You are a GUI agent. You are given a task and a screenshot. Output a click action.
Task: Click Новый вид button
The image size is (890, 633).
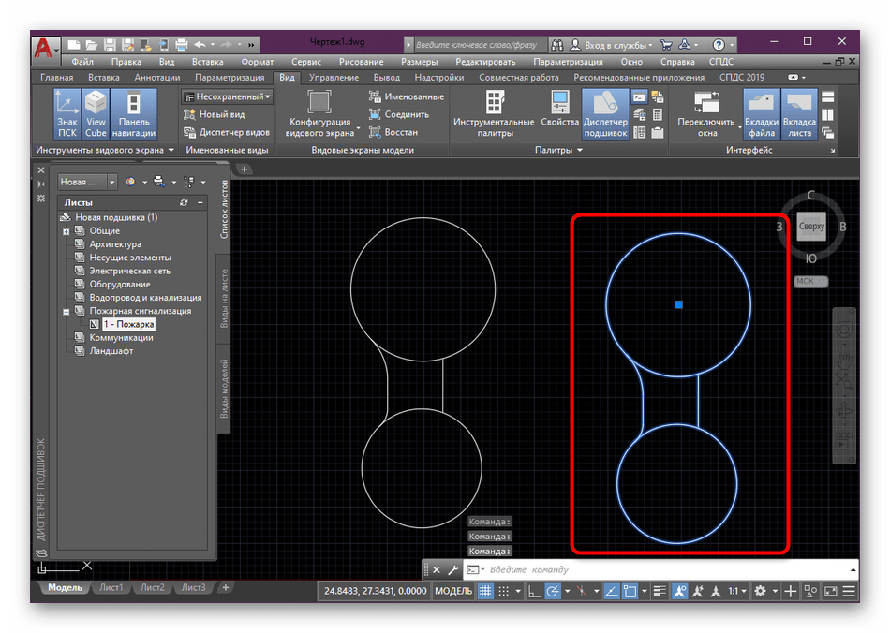[221, 114]
